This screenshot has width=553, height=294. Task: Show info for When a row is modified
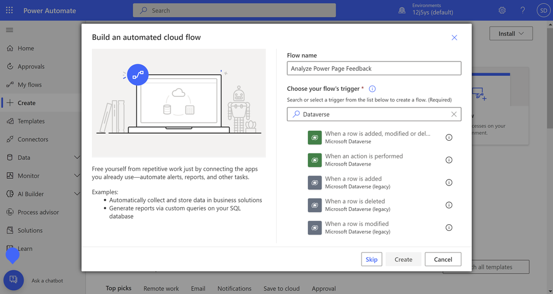[448, 228]
